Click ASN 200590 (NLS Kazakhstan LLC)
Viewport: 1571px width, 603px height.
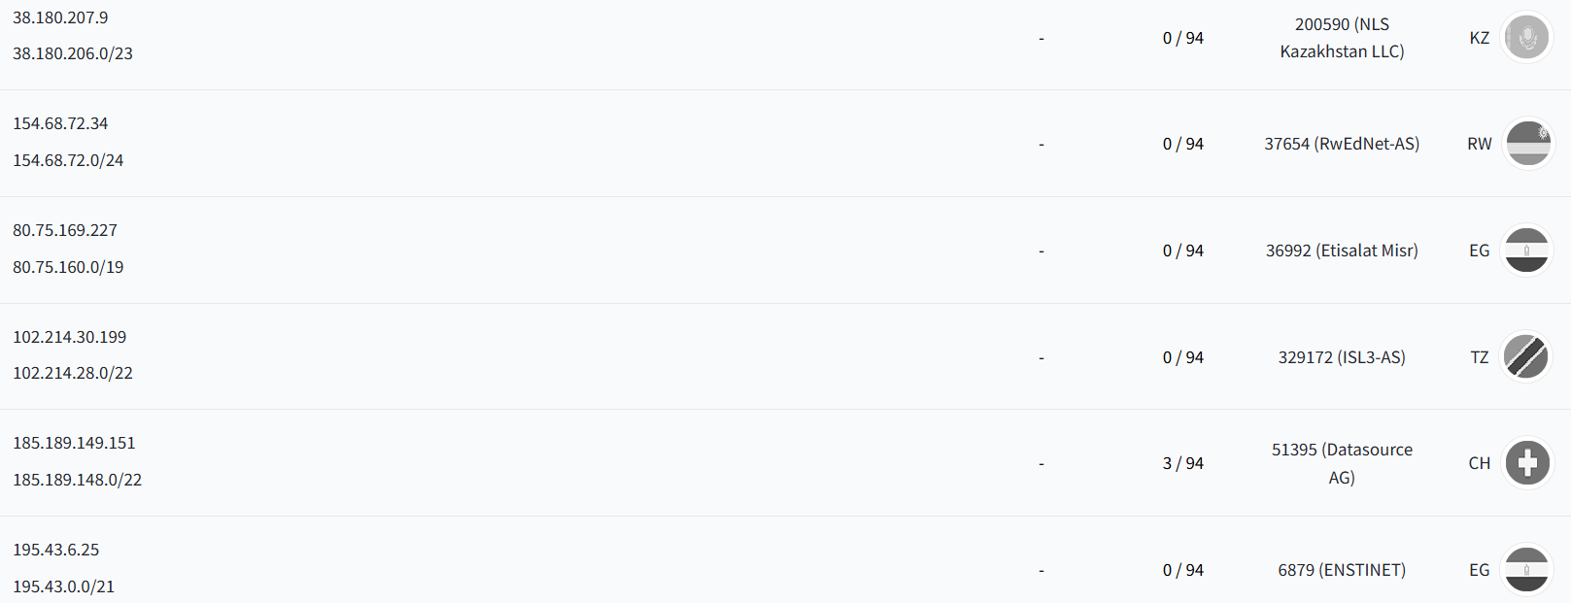[x=1342, y=38]
